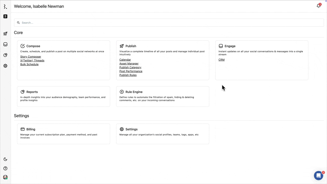Viewport: 327px width, 184px height.
Task: Open Publish from the sidebar paper plane icon
Action: pyautogui.click(x=5, y=34)
